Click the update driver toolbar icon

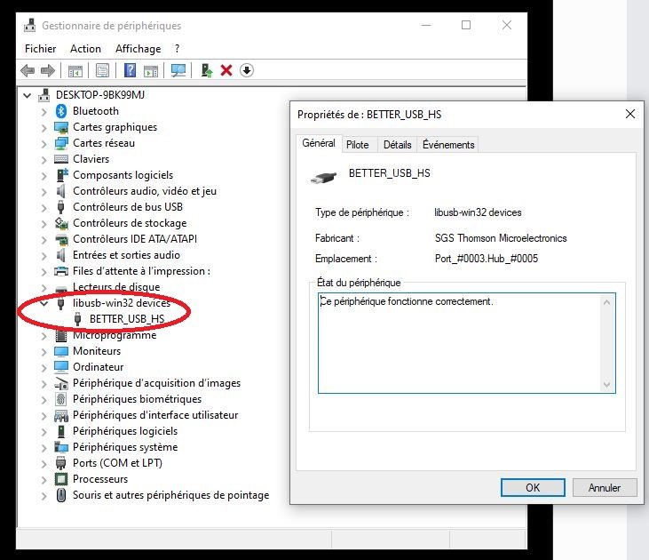point(207,70)
